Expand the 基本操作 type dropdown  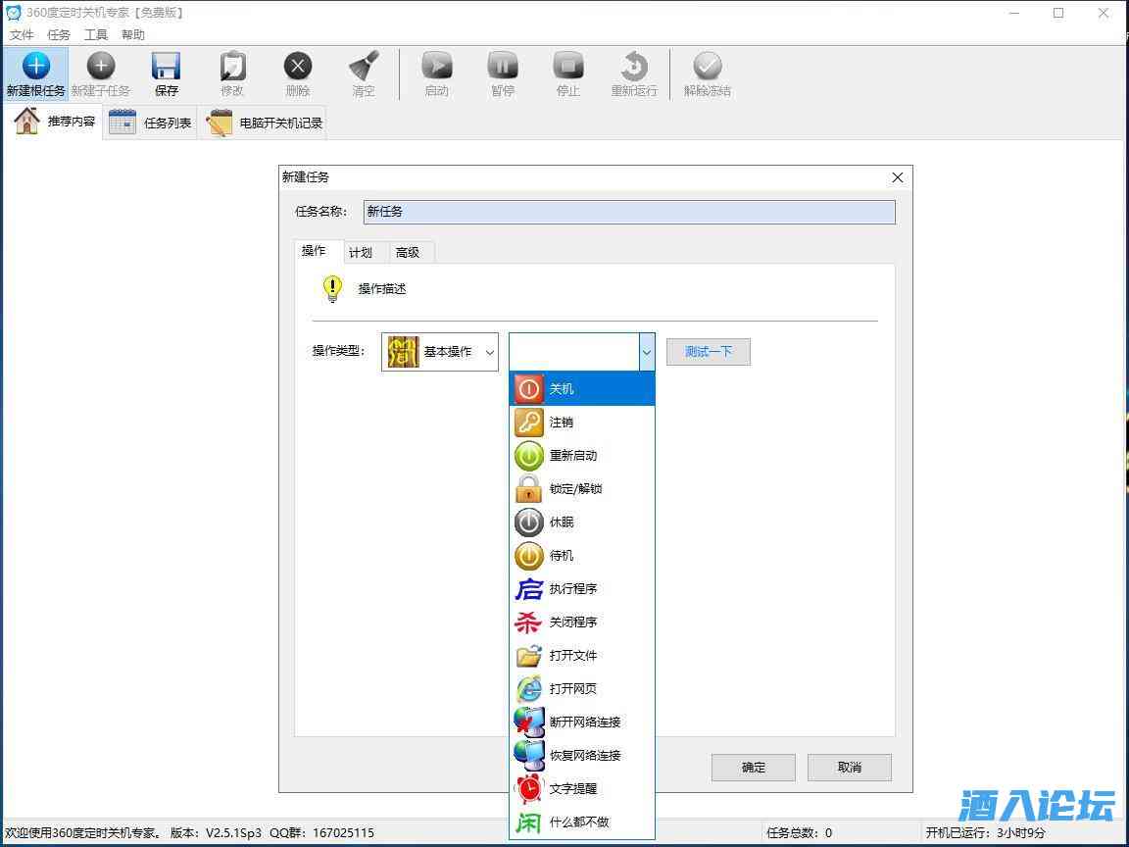click(x=440, y=352)
